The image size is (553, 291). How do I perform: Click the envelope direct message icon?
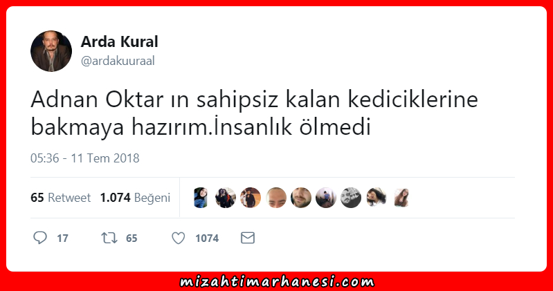click(248, 238)
